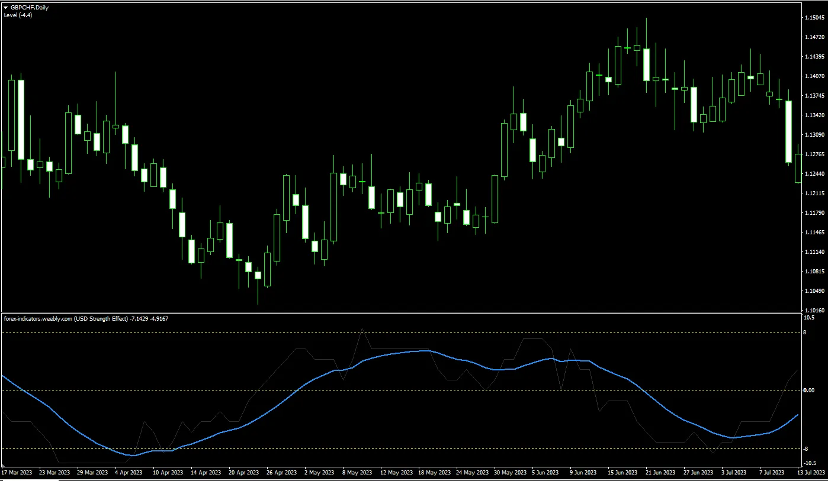Click the 0.00 level label on indicator scale
This screenshot has height=481, width=828.
810,390
